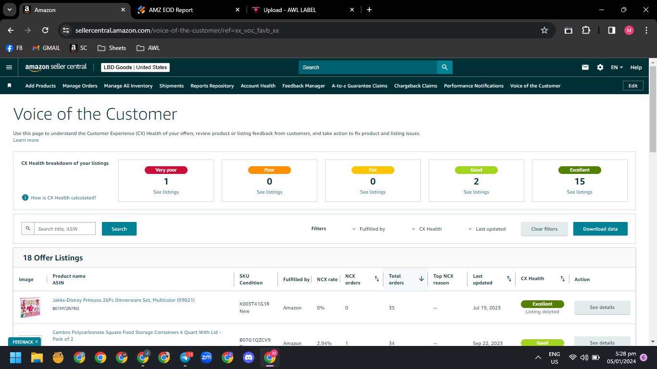Click the Search button beside the ASIN field

tap(119, 229)
